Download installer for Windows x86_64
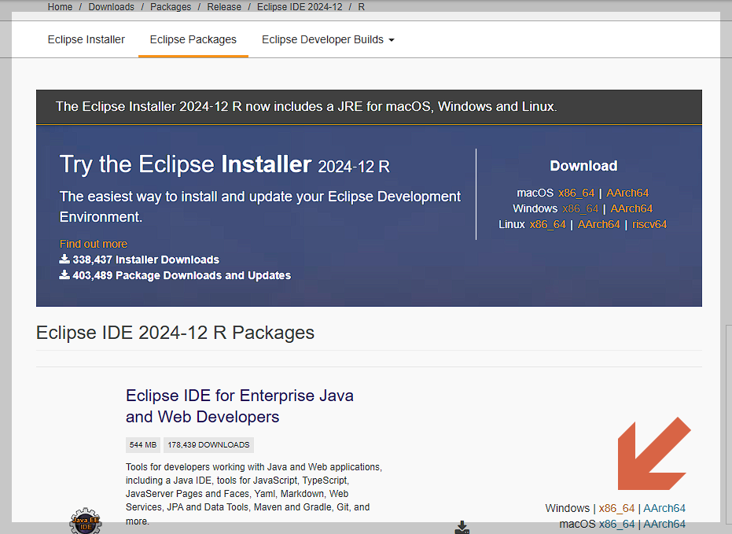 [x=580, y=208]
